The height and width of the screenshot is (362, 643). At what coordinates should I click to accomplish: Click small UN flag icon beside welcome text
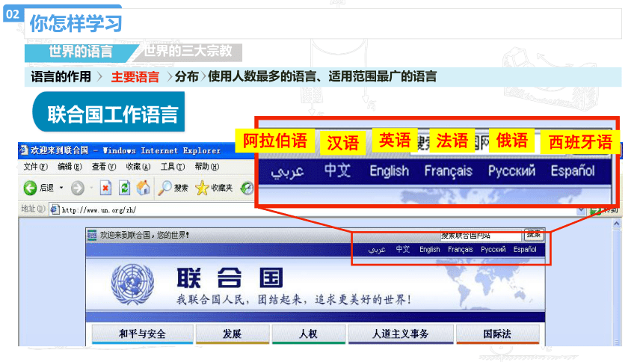click(x=92, y=235)
